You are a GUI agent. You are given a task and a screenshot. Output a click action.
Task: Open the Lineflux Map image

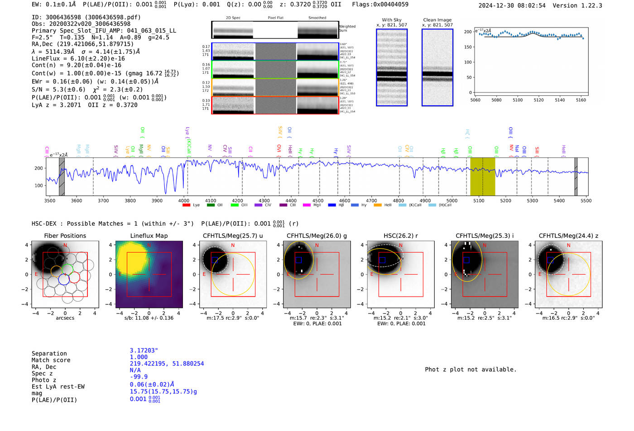tap(149, 274)
